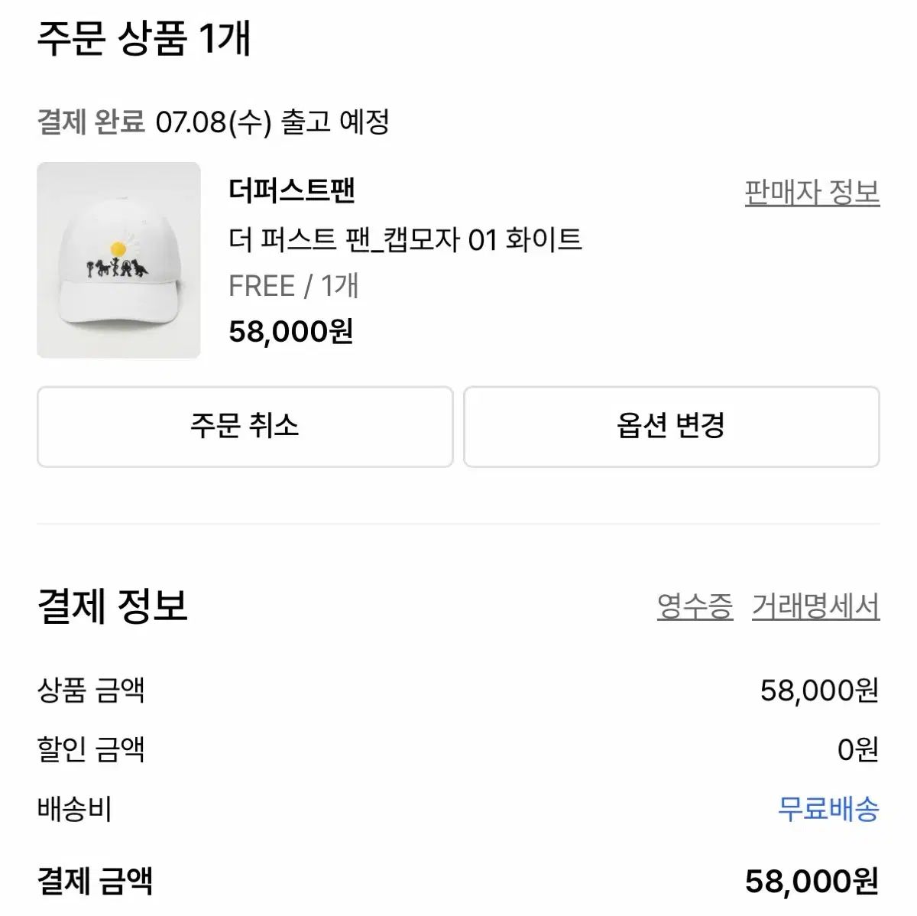Viewport: 917px width, 916px height.
Task: Click the 58,000원 product price under option
Action: (290, 332)
